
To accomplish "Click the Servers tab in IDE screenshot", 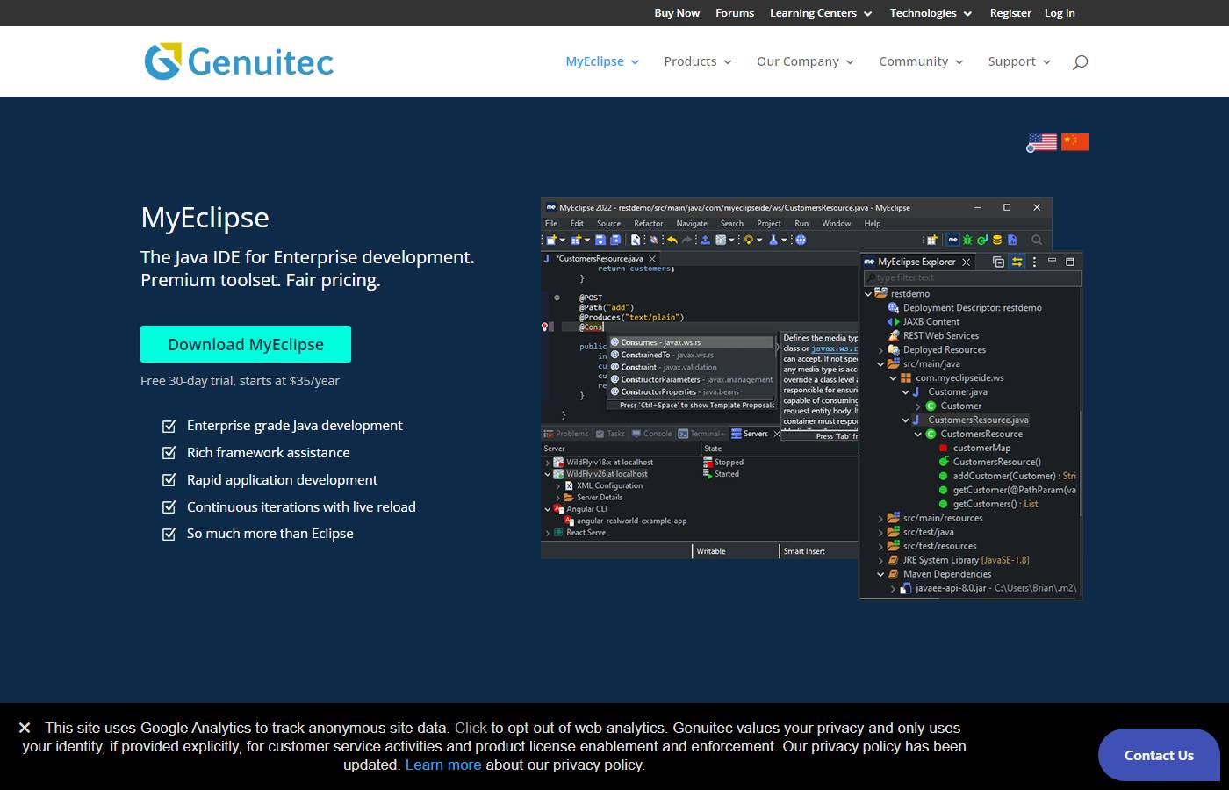I will click(x=755, y=434).
